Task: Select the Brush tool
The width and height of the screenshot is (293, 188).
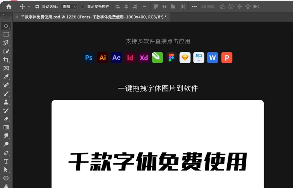Action: 6,93
